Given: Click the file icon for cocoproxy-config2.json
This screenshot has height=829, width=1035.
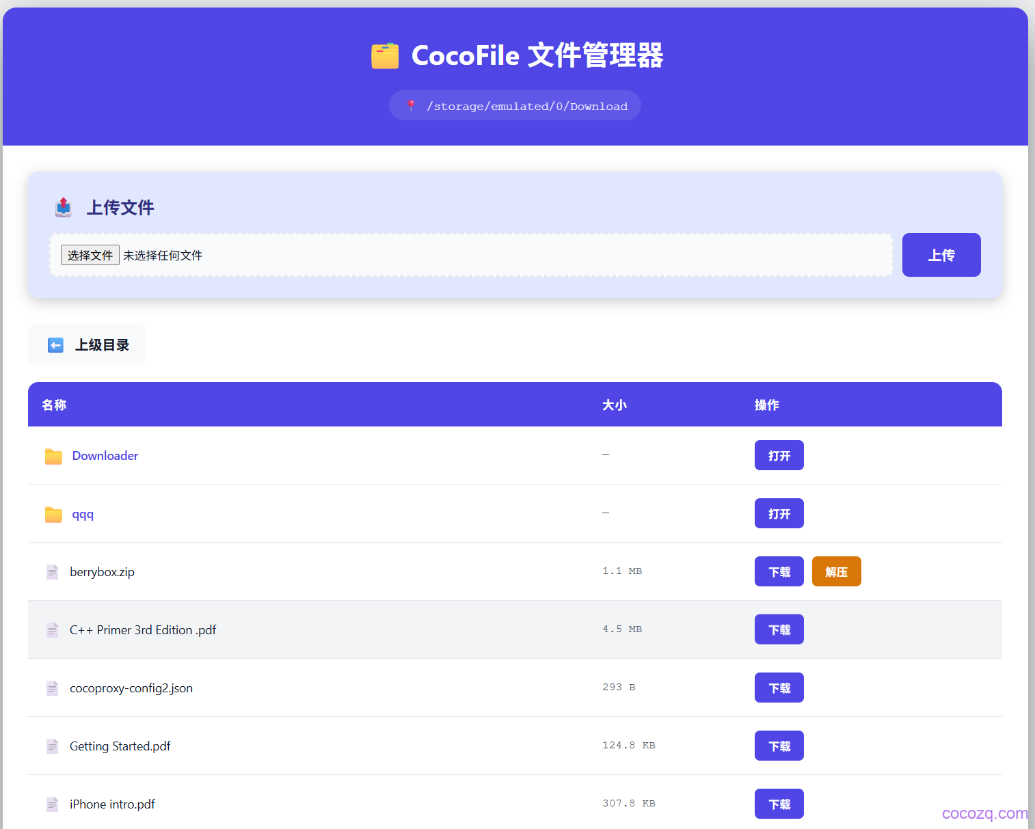Looking at the screenshot, I should pyautogui.click(x=53, y=688).
